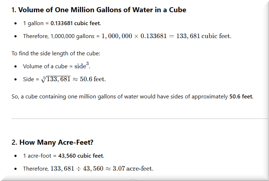Click the bold "43,560 cubic feet" text
This screenshot has width=269, height=181.
tap(81, 156)
